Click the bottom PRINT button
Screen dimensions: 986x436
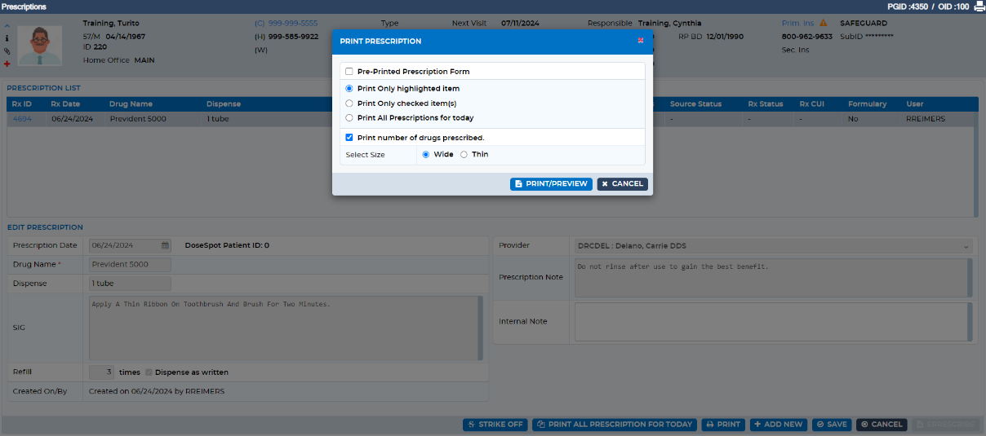tap(723, 425)
